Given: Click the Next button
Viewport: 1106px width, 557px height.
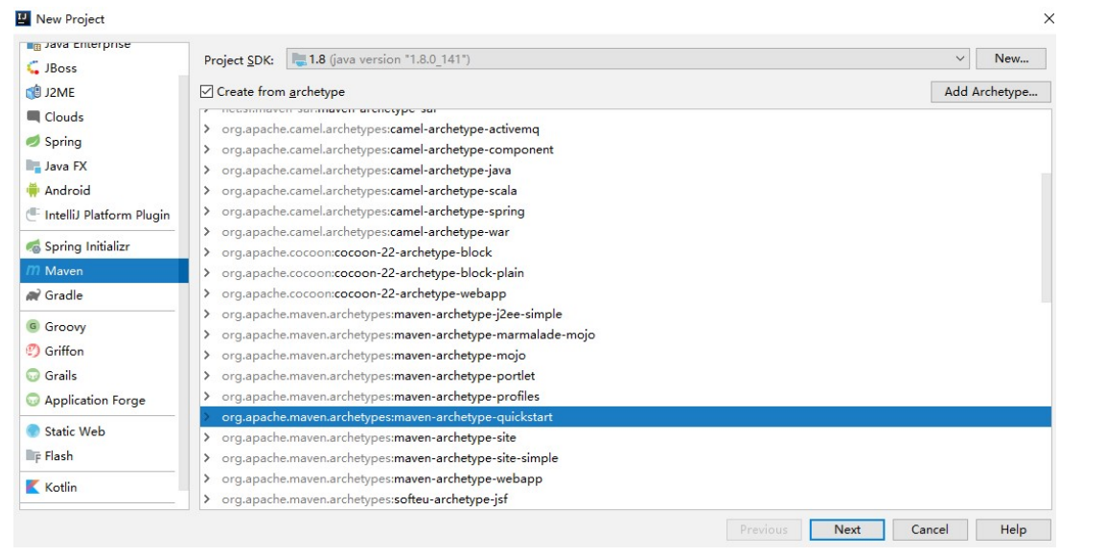Looking at the screenshot, I should 847,529.
